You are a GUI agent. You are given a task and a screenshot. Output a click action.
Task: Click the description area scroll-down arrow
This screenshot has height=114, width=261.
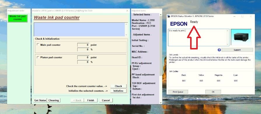(126, 35)
